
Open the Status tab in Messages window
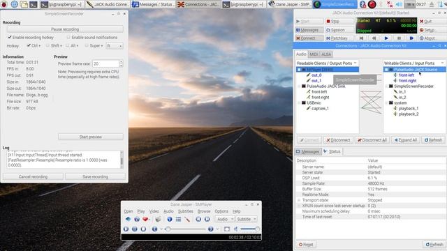pyautogui.click(x=332, y=151)
